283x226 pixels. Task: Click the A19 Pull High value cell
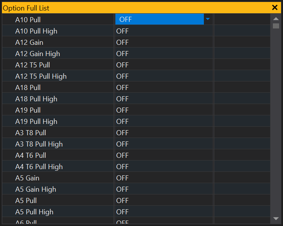(122, 122)
